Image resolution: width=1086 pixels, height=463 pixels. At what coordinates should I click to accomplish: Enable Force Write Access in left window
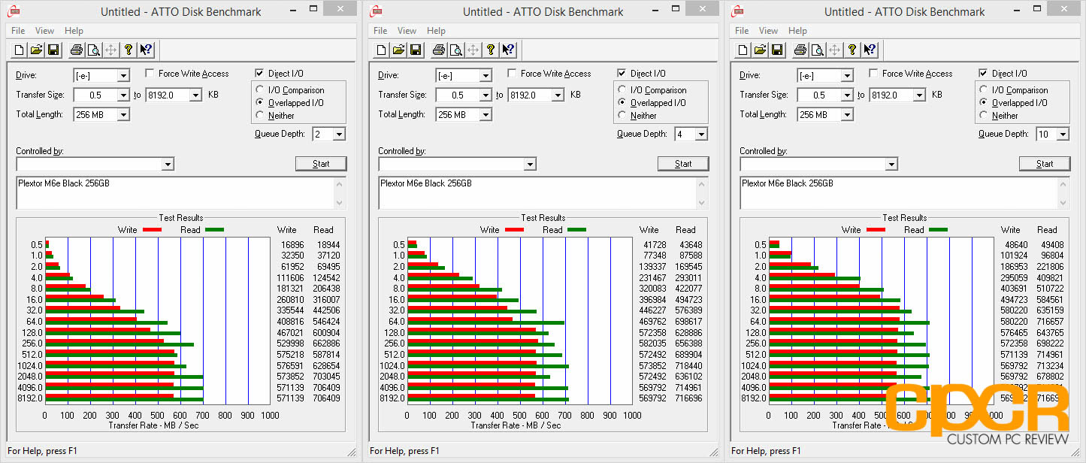[x=150, y=74]
